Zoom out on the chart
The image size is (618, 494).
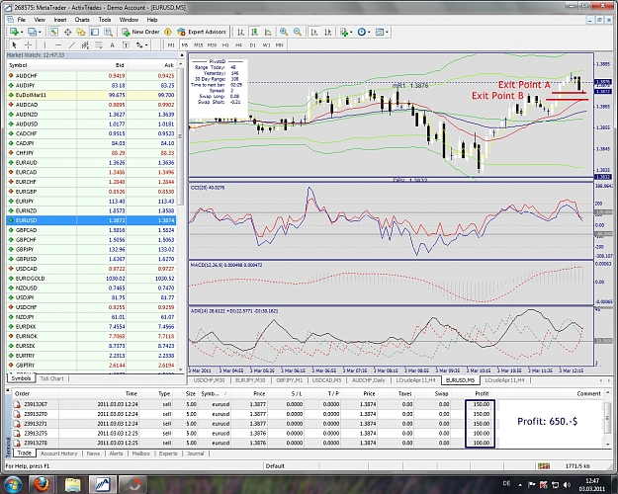coord(298,32)
